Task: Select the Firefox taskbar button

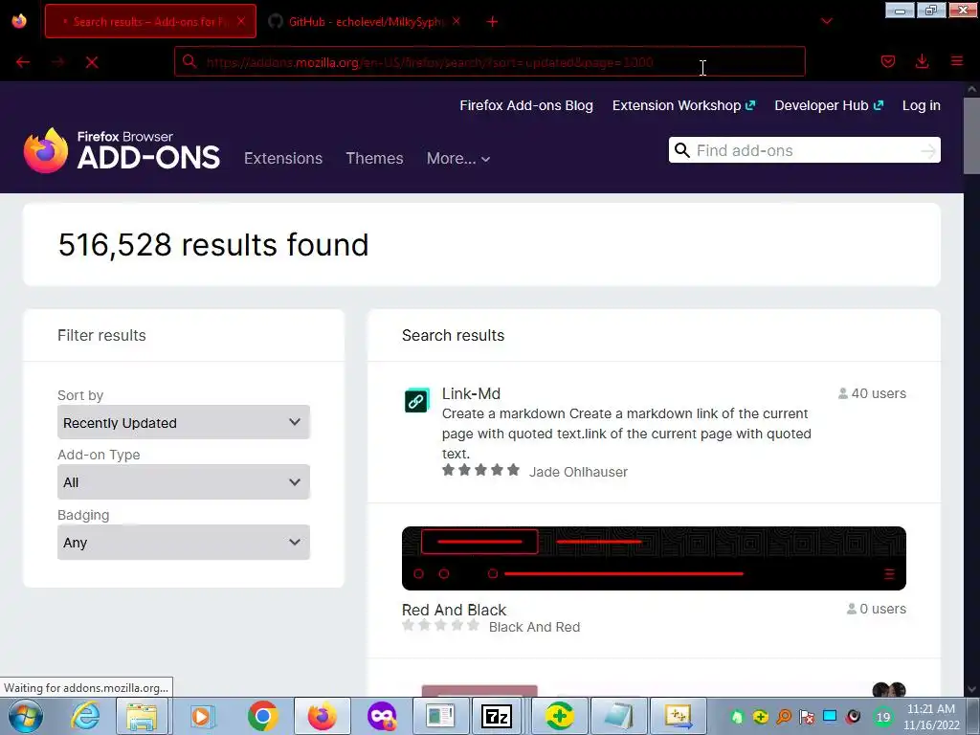Action: pyautogui.click(x=323, y=716)
